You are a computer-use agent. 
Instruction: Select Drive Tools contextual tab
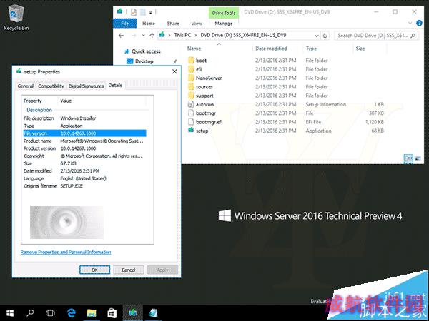(224, 13)
